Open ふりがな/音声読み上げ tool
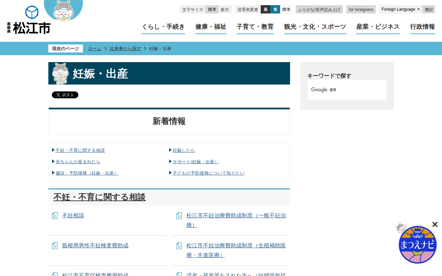442x276 pixels. click(x=319, y=9)
